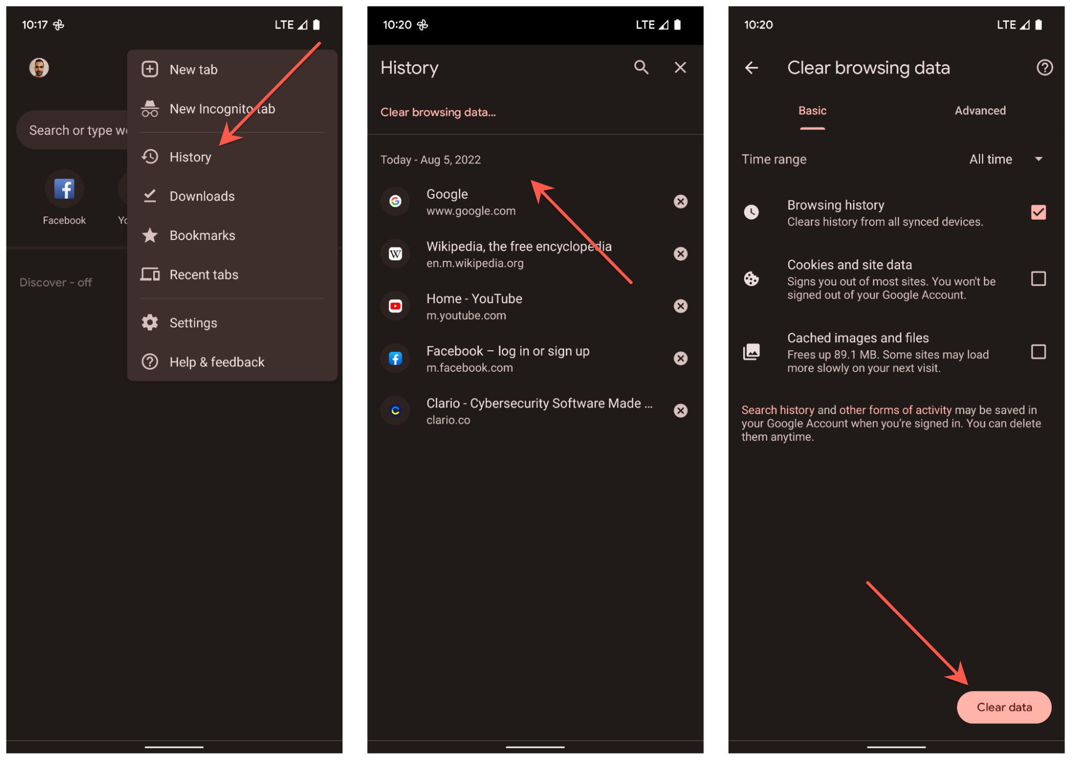Click the clock icon beside Browsing history
Image resolution: width=1071 pixels, height=760 pixels.
[x=752, y=212]
